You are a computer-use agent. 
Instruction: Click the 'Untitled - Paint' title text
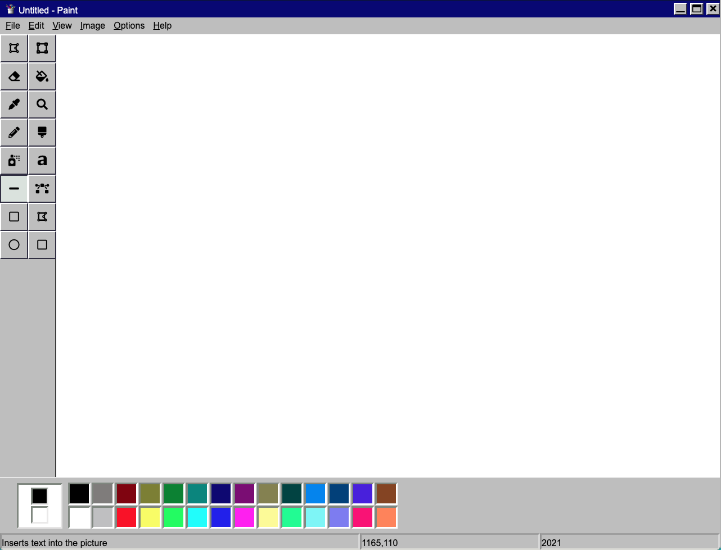(48, 10)
